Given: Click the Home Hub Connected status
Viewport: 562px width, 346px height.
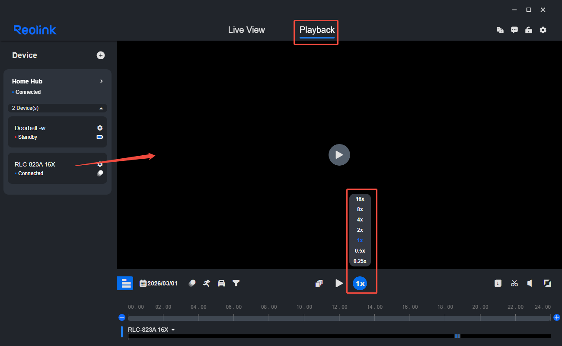Looking at the screenshot, I should [28, 92].
